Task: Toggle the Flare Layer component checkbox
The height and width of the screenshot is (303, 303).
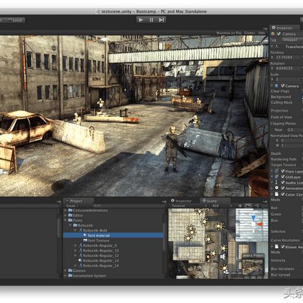Action: click(283, 171)
